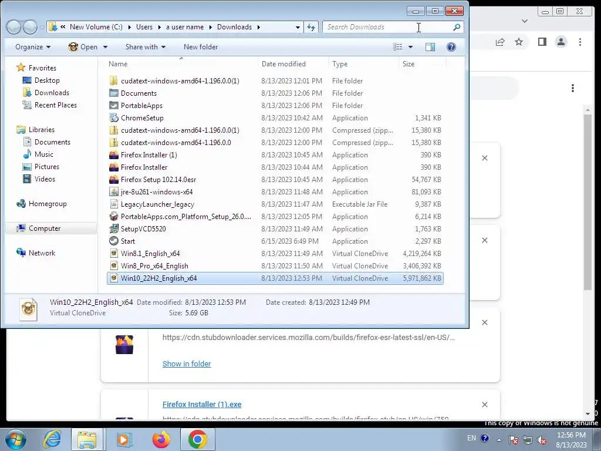
Task: Click the volume muted tray icon
Action: (x=542, y=440)
